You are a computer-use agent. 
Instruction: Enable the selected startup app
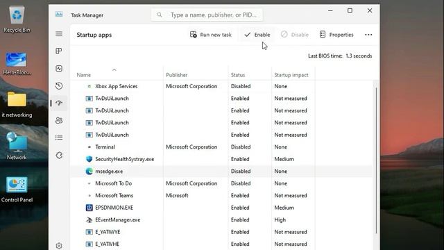point(257,35)
